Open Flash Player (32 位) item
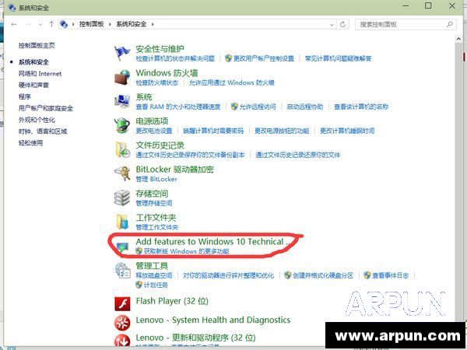 (x=172, y=301)
